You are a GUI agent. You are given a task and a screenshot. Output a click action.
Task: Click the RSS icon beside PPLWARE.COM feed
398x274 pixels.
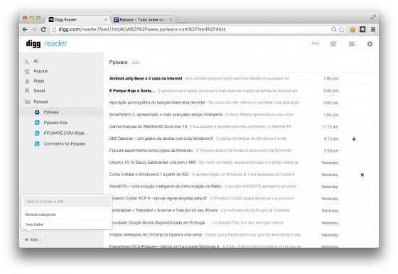(x=37, y=133)
